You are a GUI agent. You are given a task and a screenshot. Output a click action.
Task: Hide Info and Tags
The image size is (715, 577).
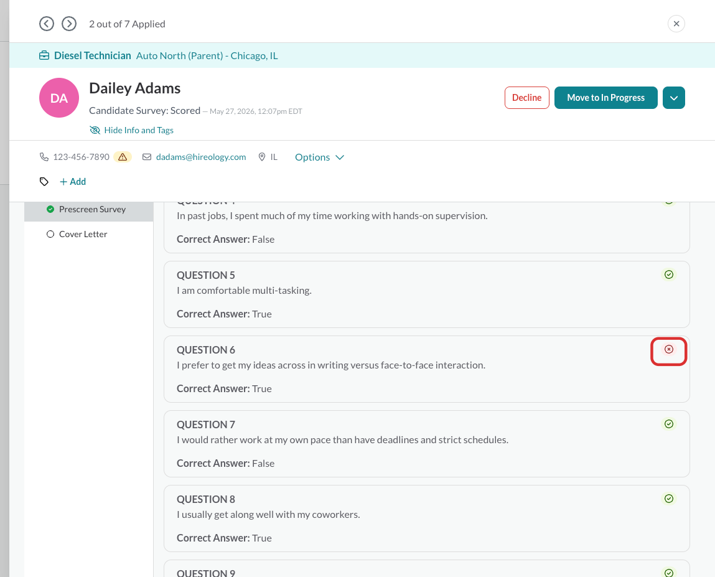(132, 130)
